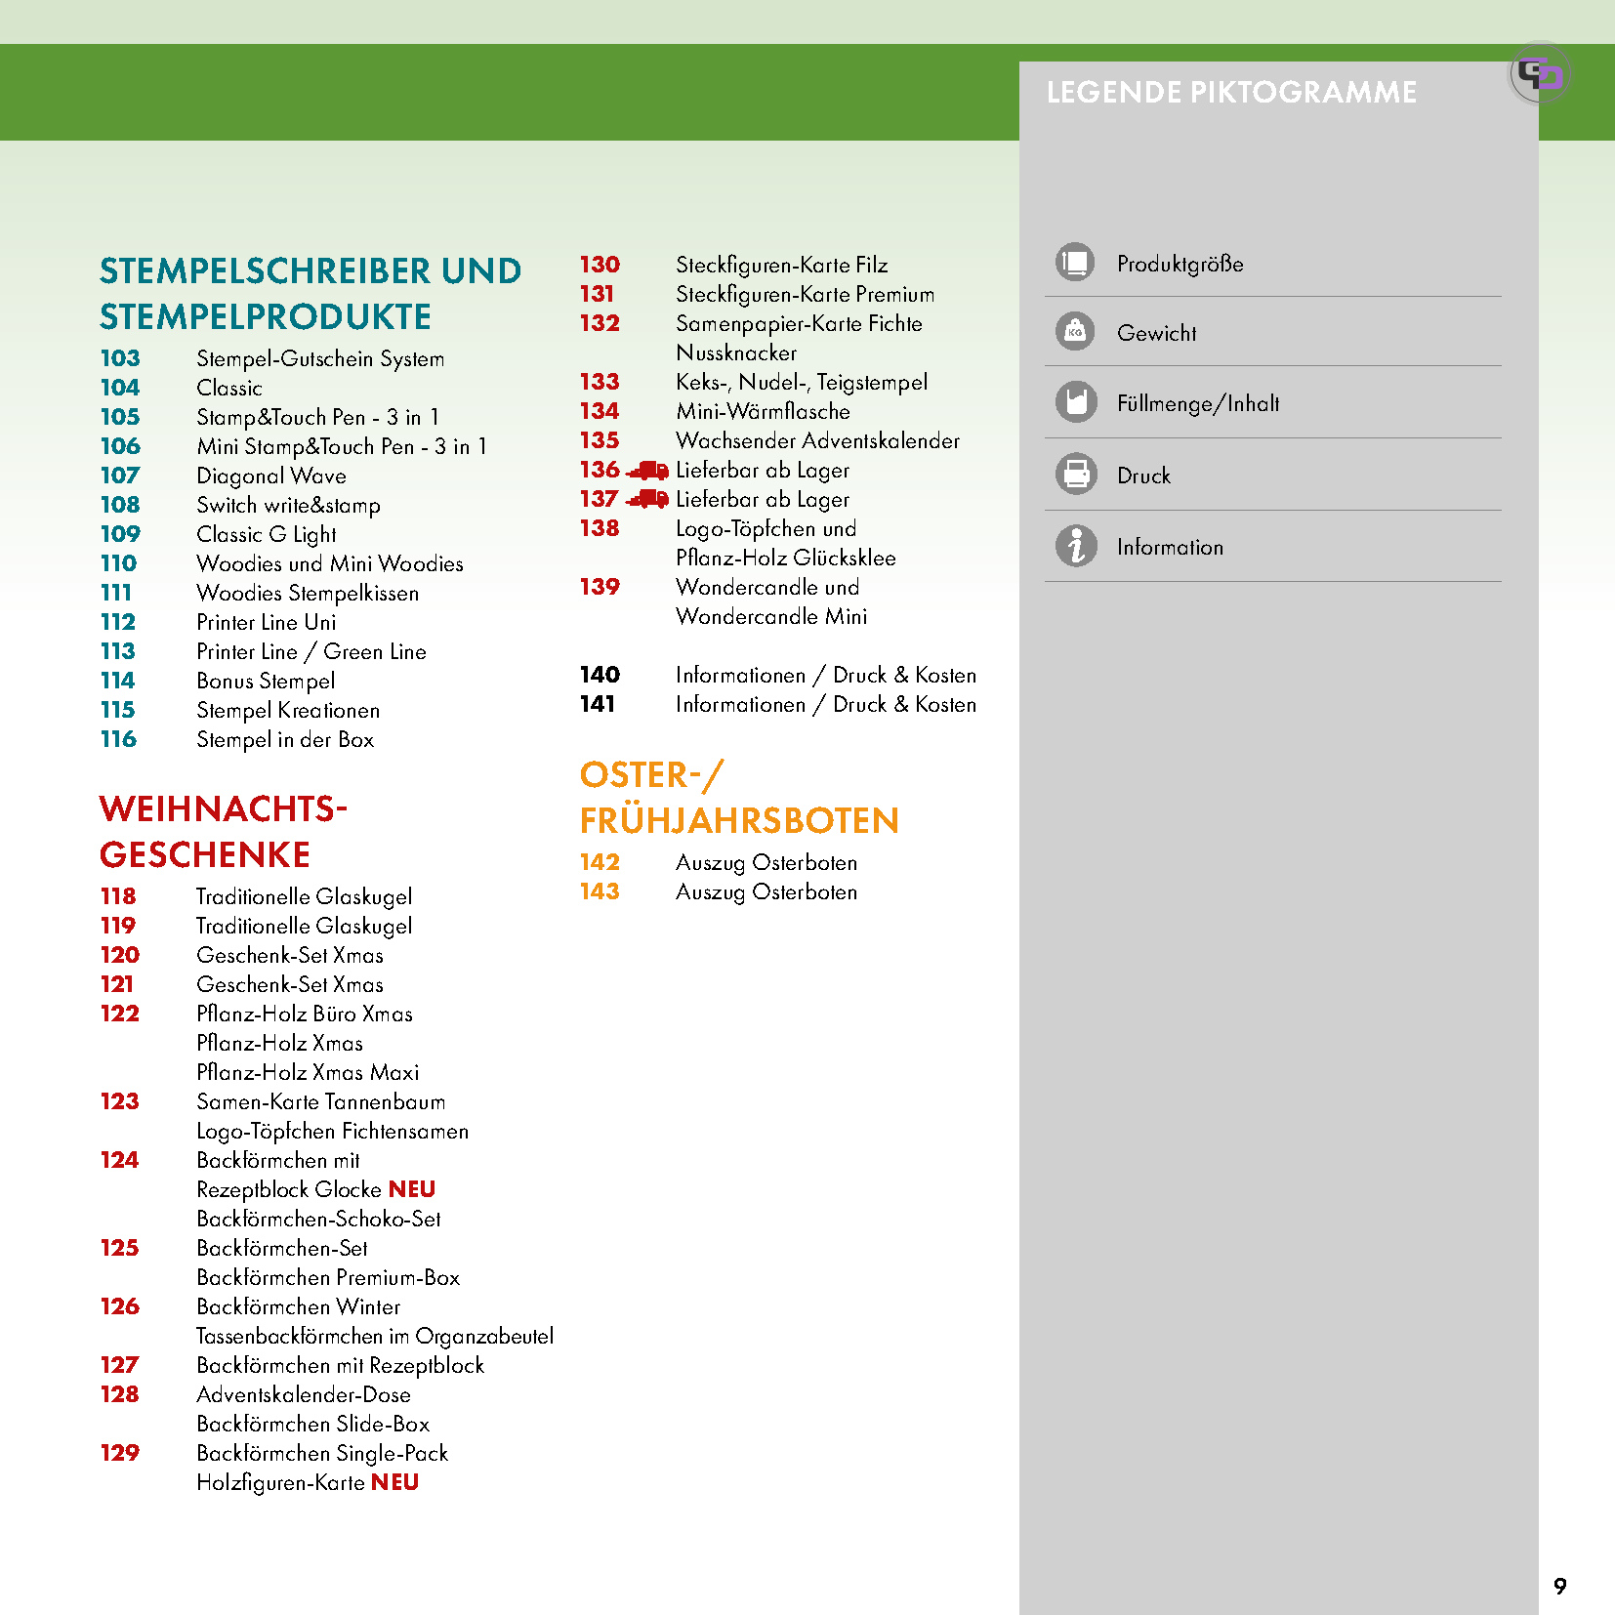
Task: Click 'Woodies Stempelkissen' entry
Action: tap(308, 594)
